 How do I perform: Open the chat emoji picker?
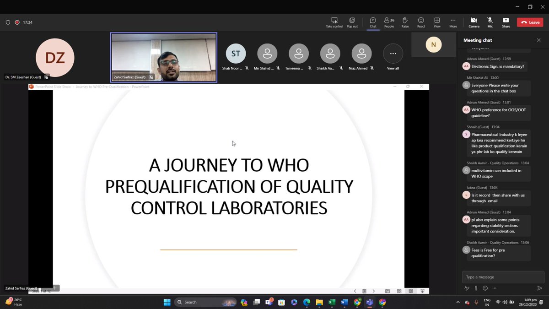click(485, 288)
